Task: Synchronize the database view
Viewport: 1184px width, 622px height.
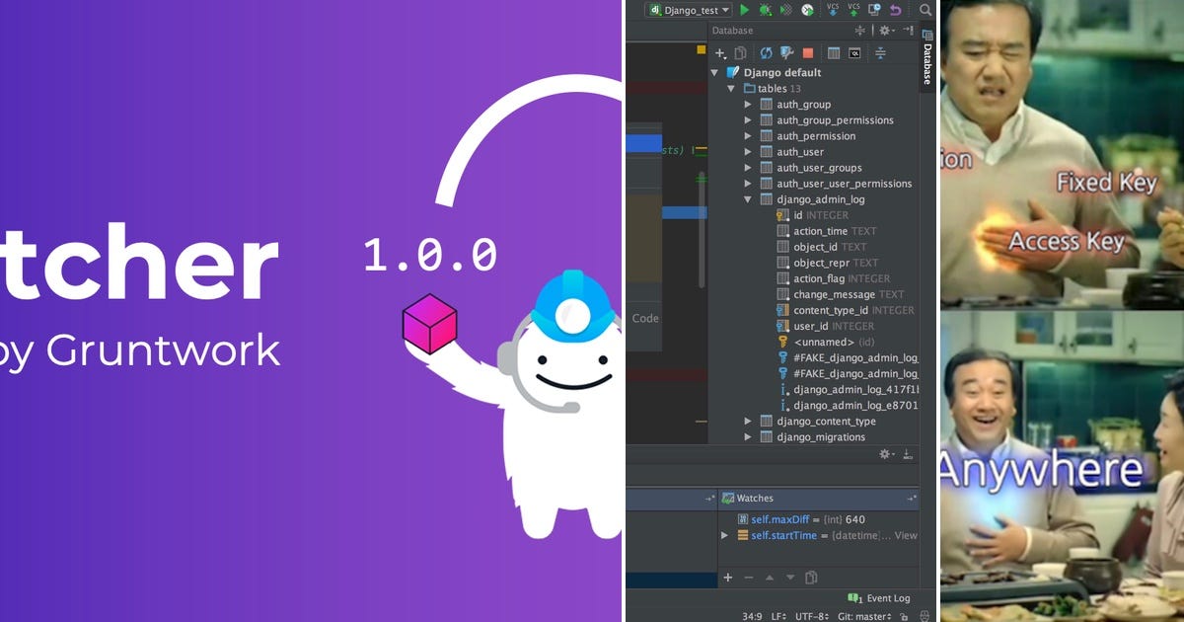Action: (x=766, y=52)
